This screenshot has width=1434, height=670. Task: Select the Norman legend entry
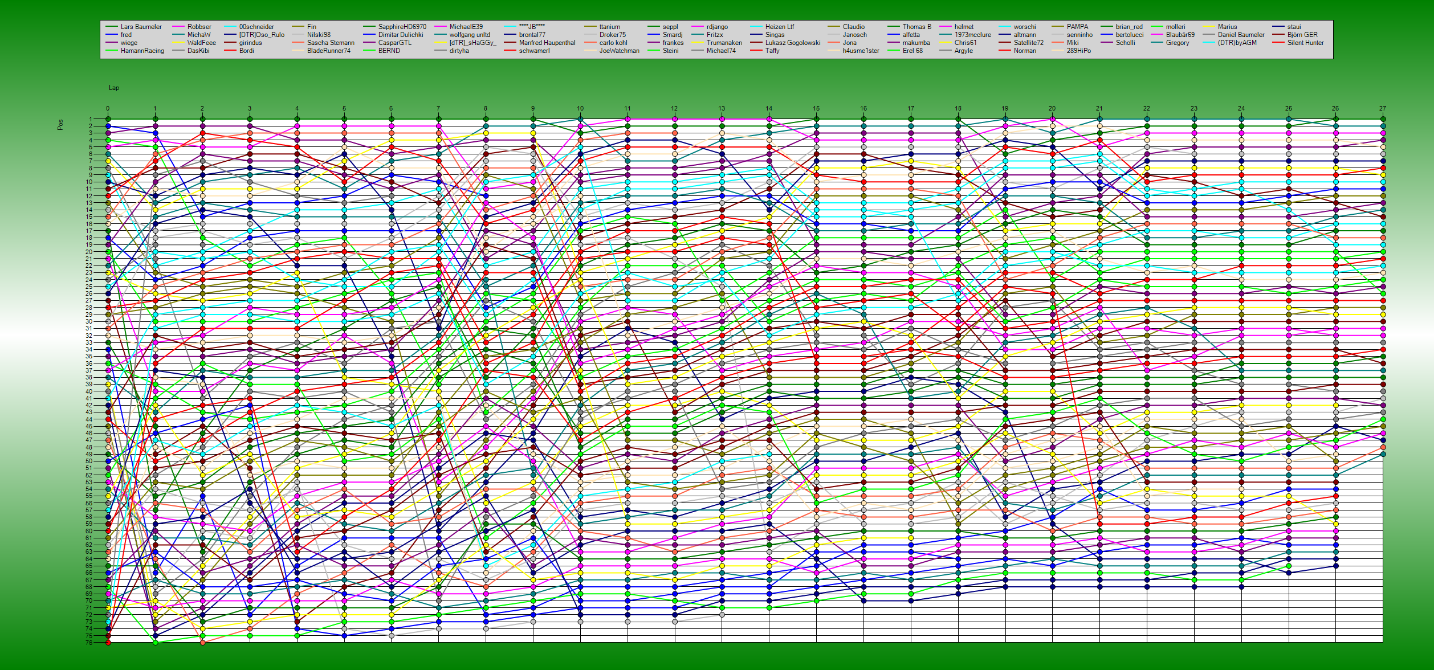coord(1024,51)
